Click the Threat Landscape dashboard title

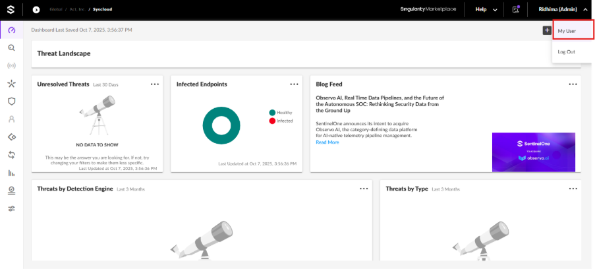click(64, 53)
